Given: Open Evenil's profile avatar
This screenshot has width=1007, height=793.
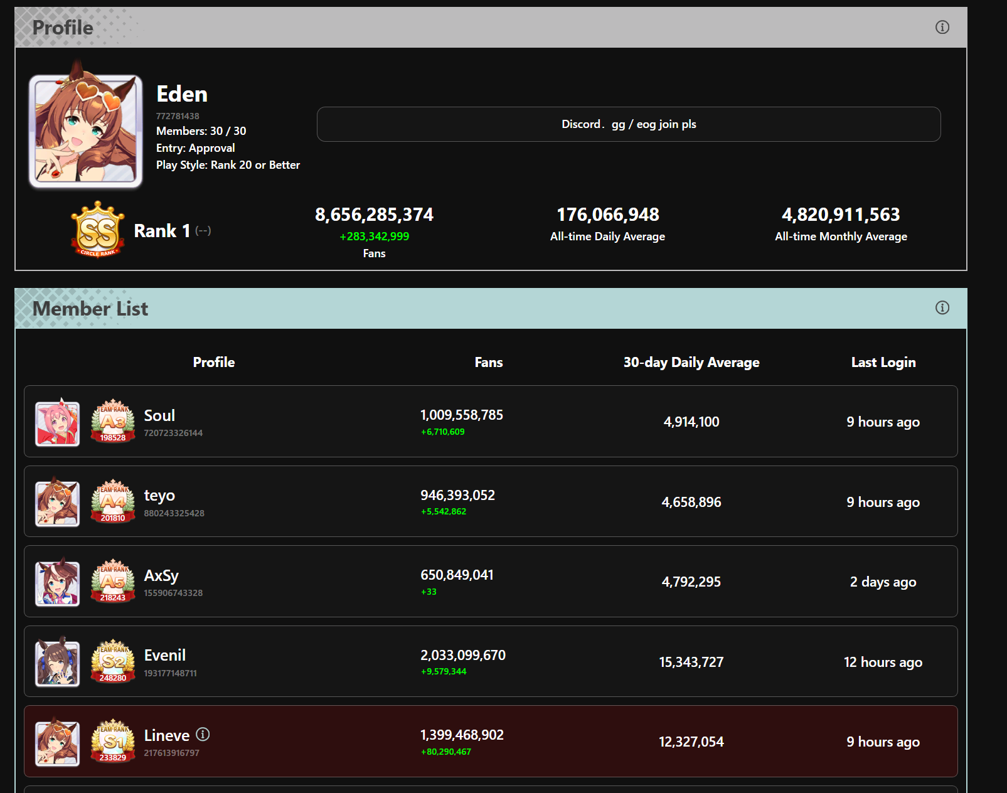Looking at the screenshot, I should 57,663.
